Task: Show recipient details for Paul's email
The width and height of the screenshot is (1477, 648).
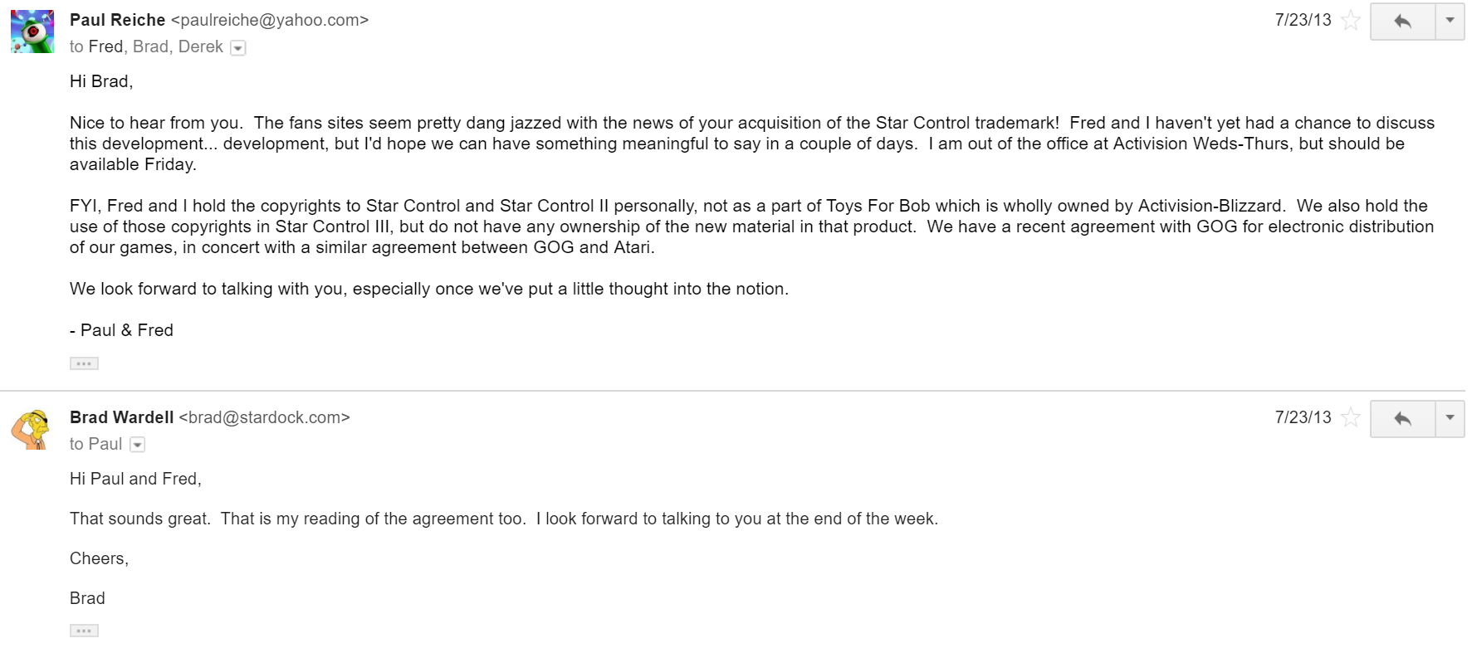Action: (x=238, y=48)
